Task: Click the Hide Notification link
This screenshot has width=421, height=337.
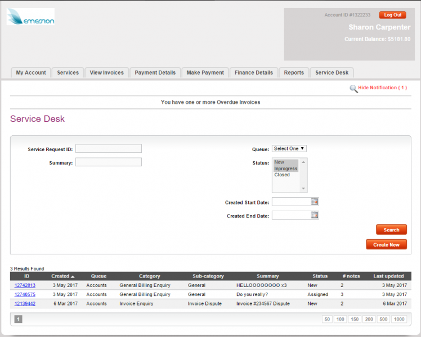Action: (383, 88)
